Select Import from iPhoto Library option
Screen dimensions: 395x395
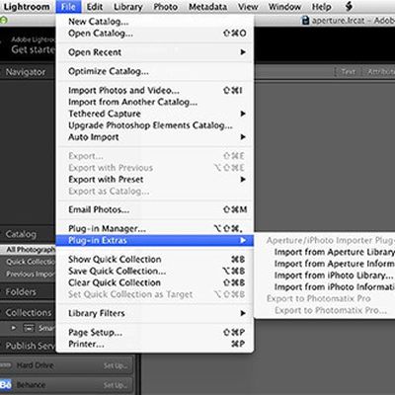click(333, 276)
